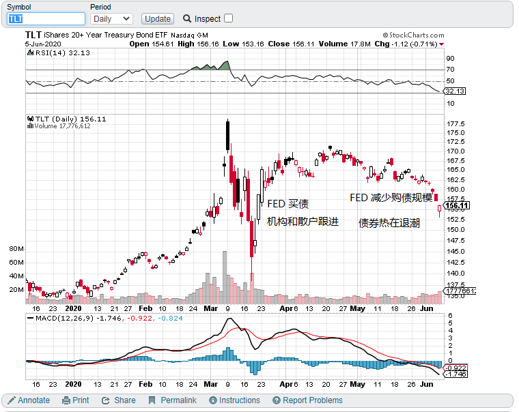Screen dimensions: 519x412
Task: Click the TLT (Daily) candlestick legend icon
Action: [31, 119]
